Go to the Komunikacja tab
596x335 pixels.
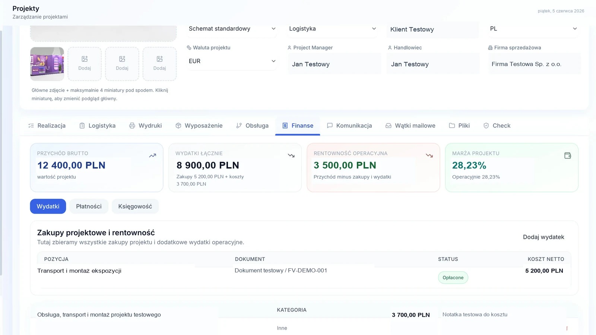point(349,126)
